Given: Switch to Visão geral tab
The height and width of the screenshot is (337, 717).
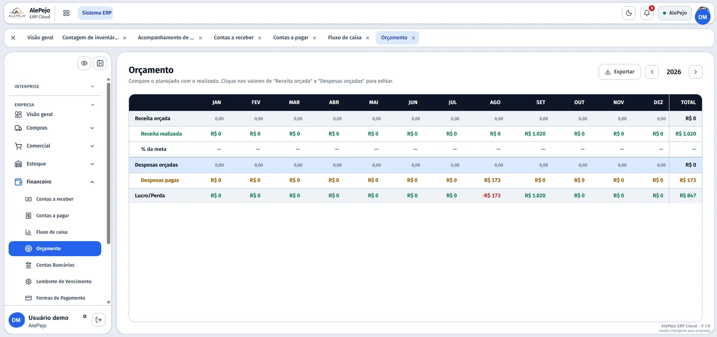Looking at the screenshot, I should point(40,38).
